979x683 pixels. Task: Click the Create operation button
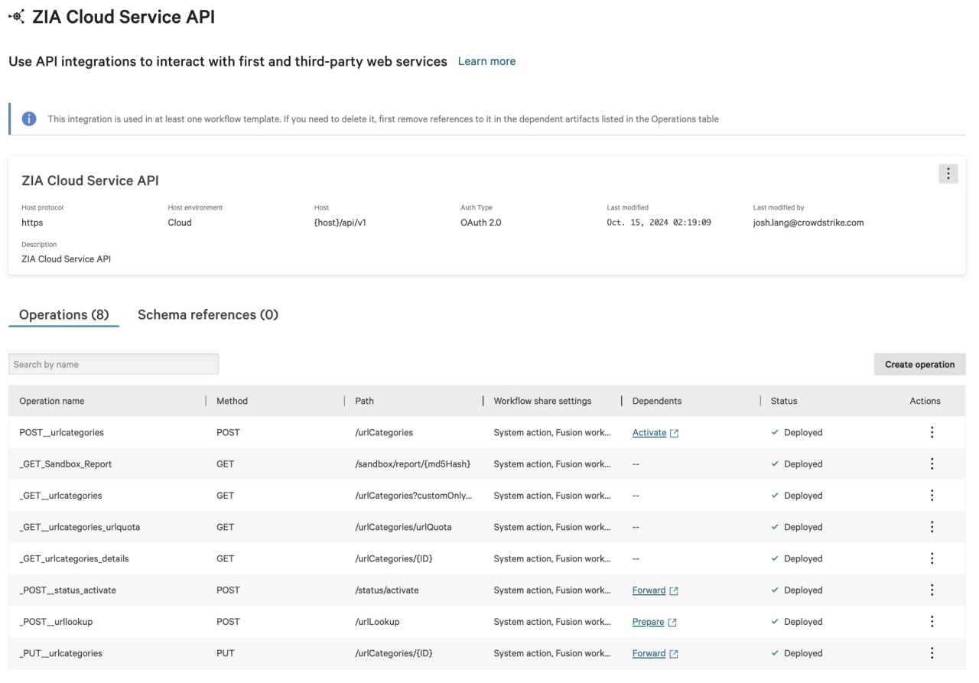pyautogui.click(x=919, y=364)
